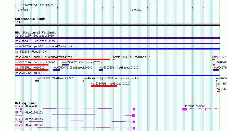The image size is (227, 131).
Task: Click the blue bar for nsv4069720
Action: [117, 49]
